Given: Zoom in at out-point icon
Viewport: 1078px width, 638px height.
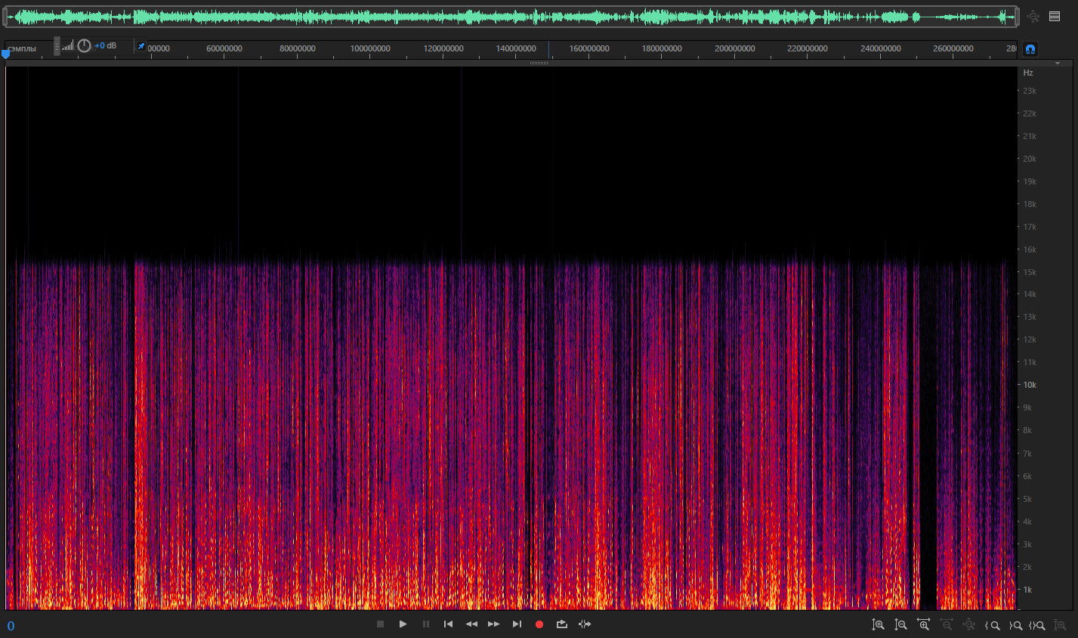Looking at the screenshot, I should click(x=1015, y=625).
